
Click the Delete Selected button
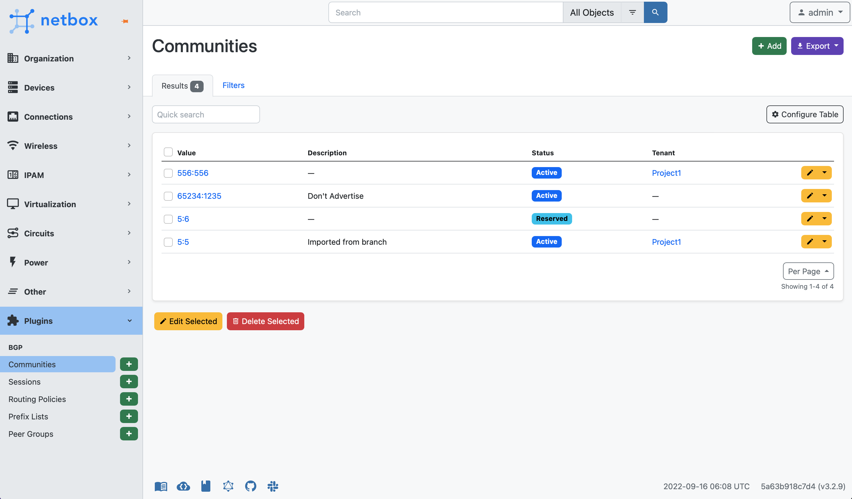pos(265,321)
